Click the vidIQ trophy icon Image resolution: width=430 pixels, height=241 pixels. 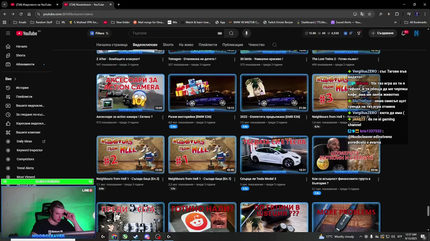tap(359, 33)
